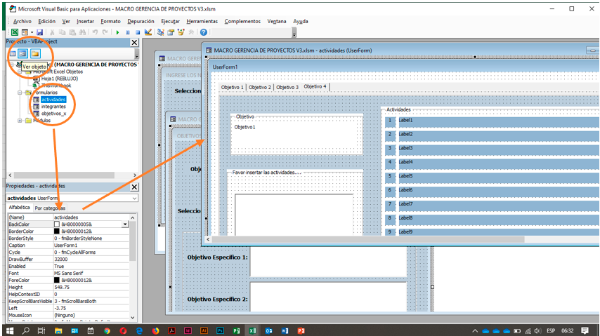Click the Copy icon in toolbar
Screen dimensions: 600x336
(x=62, y=32)
